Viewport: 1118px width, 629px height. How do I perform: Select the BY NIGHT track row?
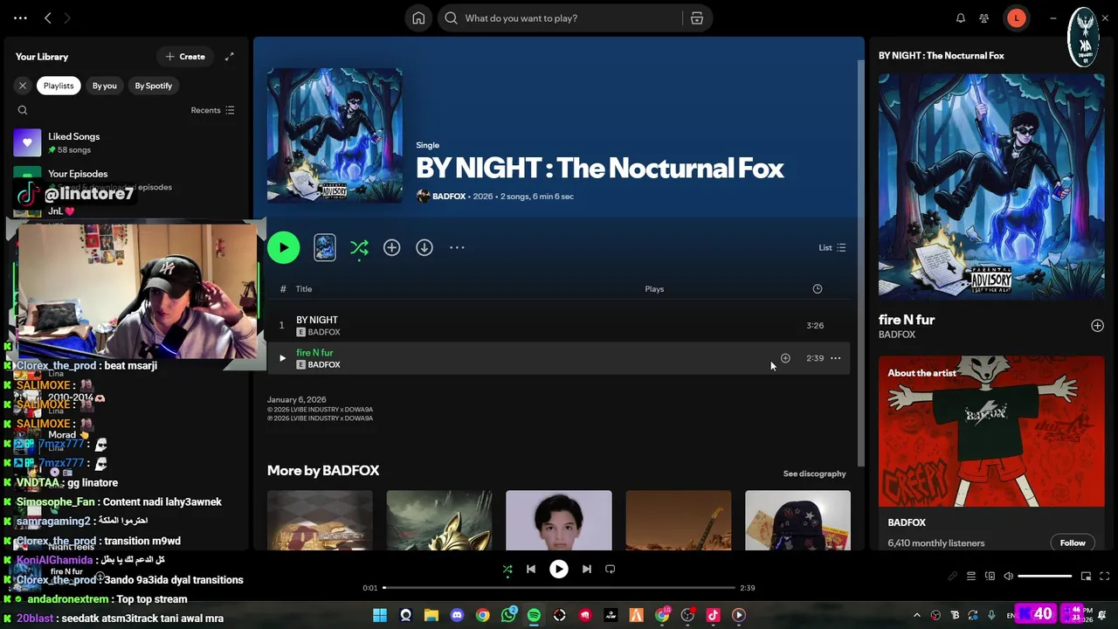point(558,325)
